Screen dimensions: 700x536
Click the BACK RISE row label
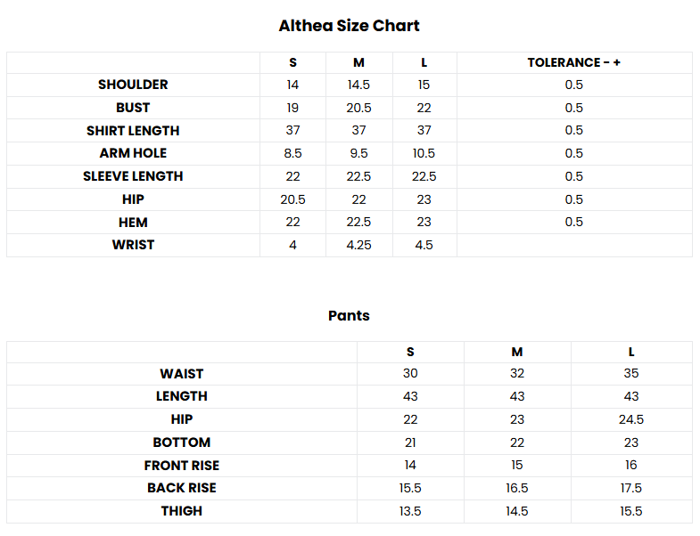(x=182, y=488)
